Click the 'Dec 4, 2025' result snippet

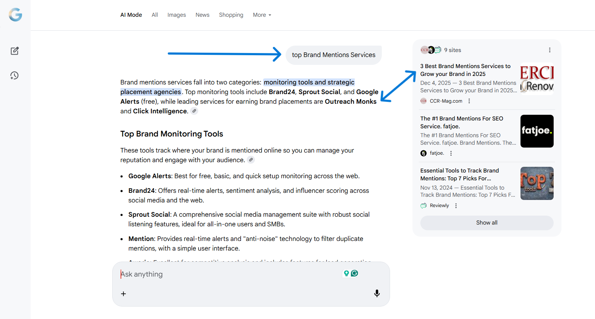(x=468, y=87)
